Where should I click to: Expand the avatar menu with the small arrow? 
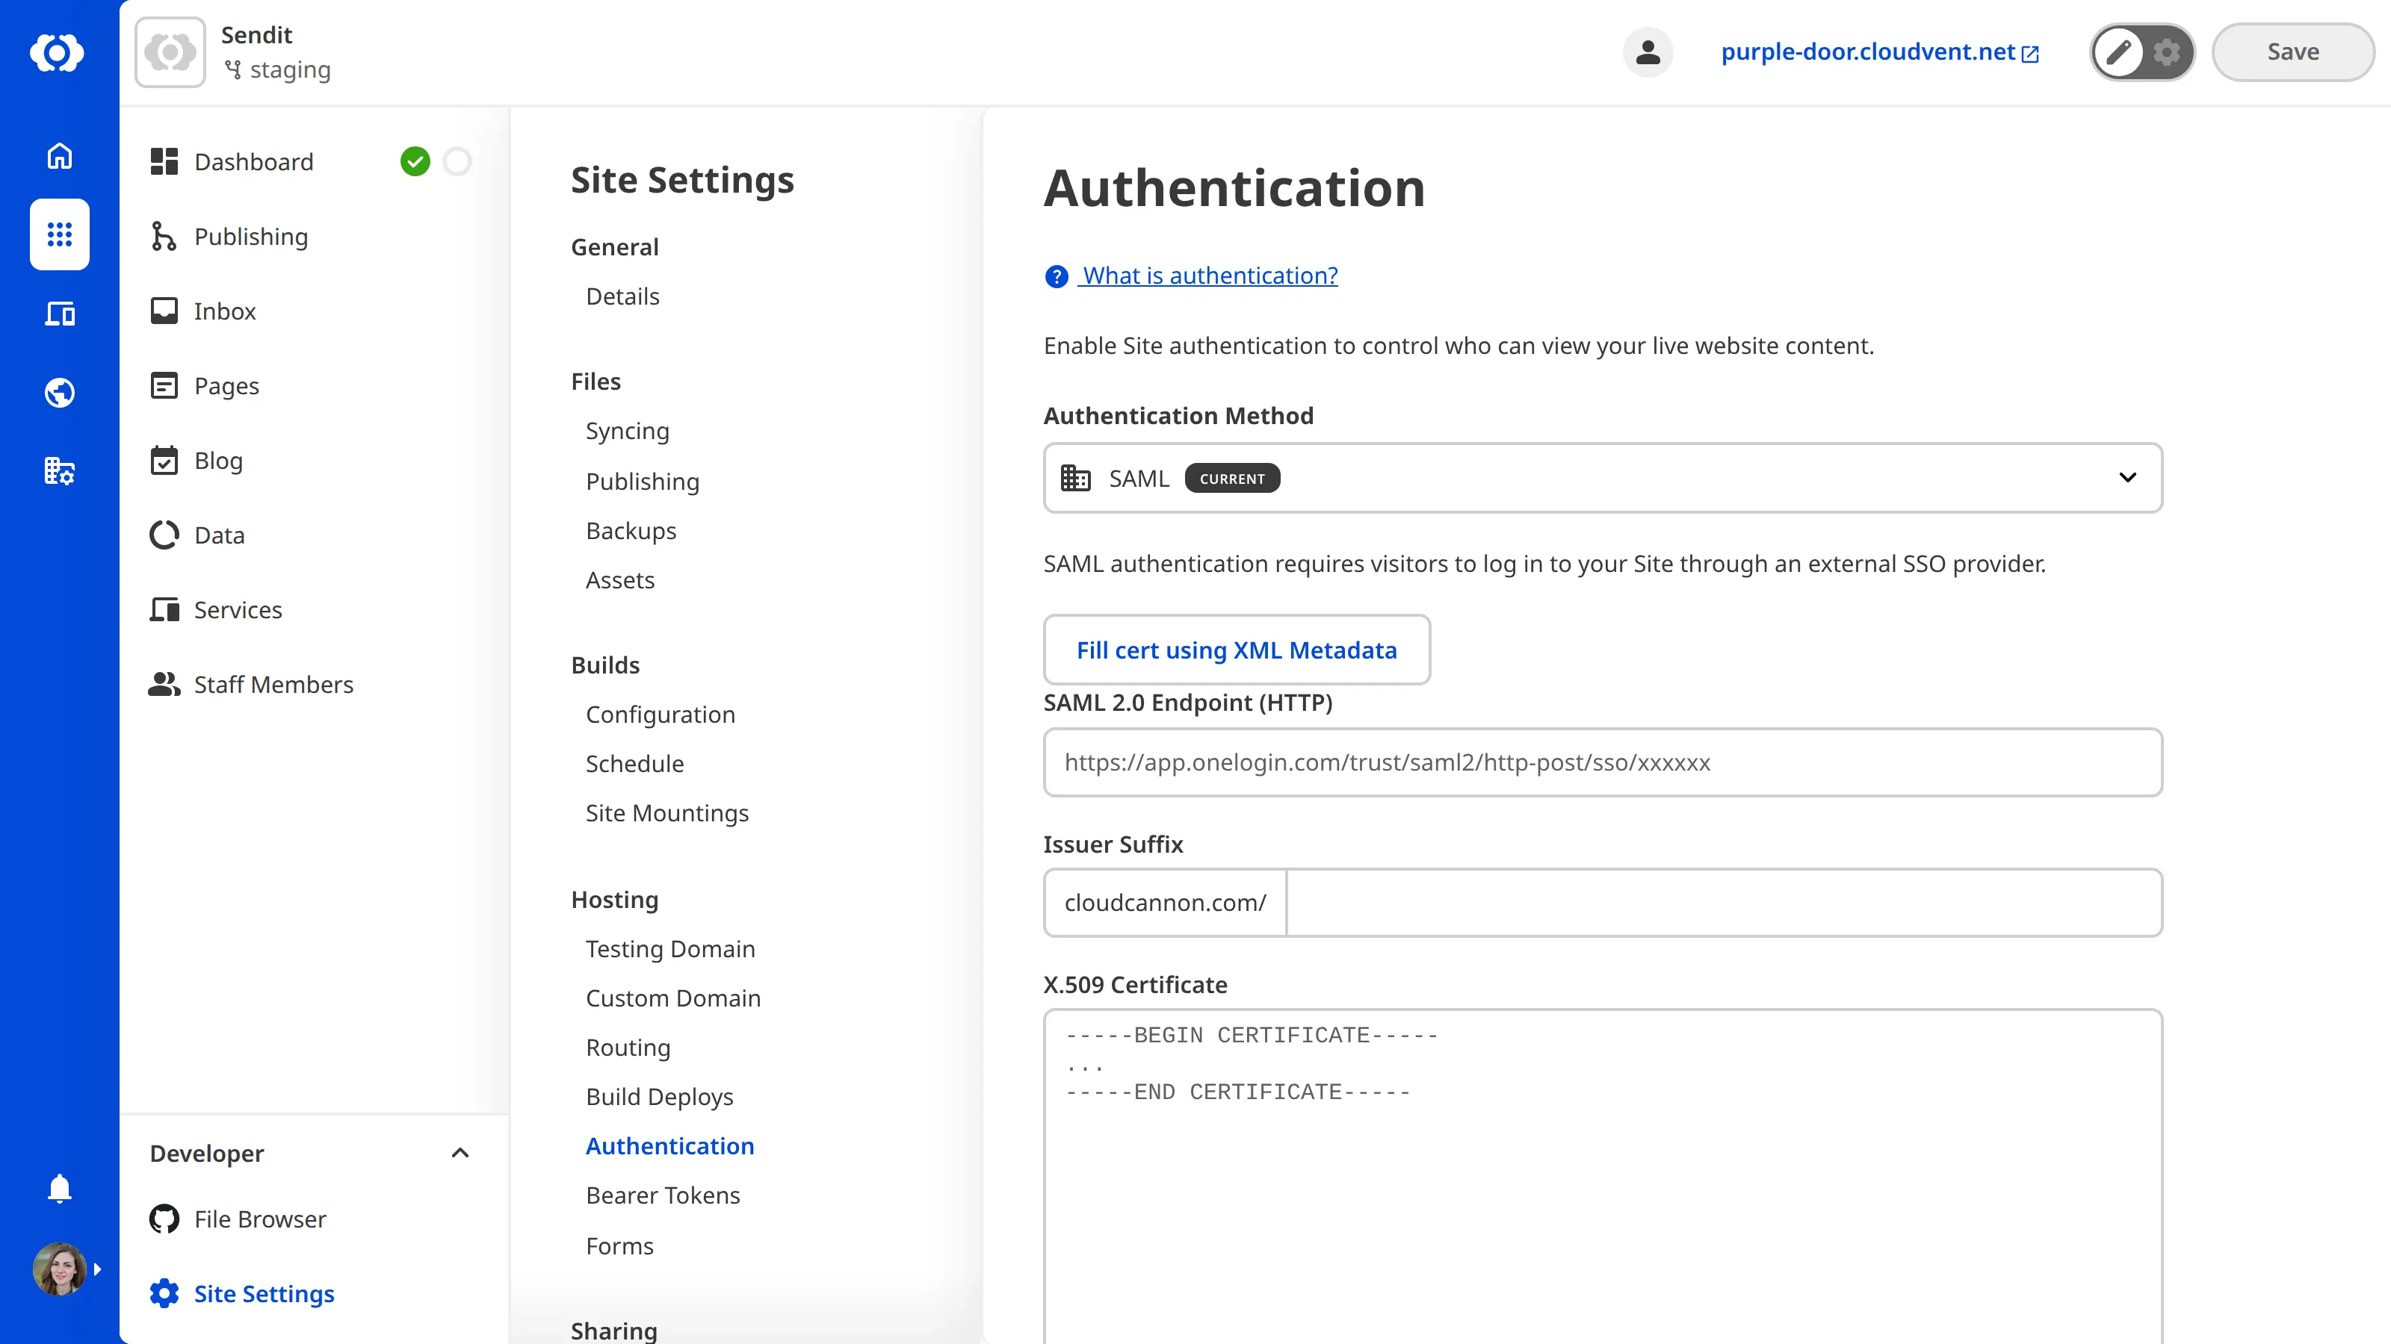tap(97, 1269)
